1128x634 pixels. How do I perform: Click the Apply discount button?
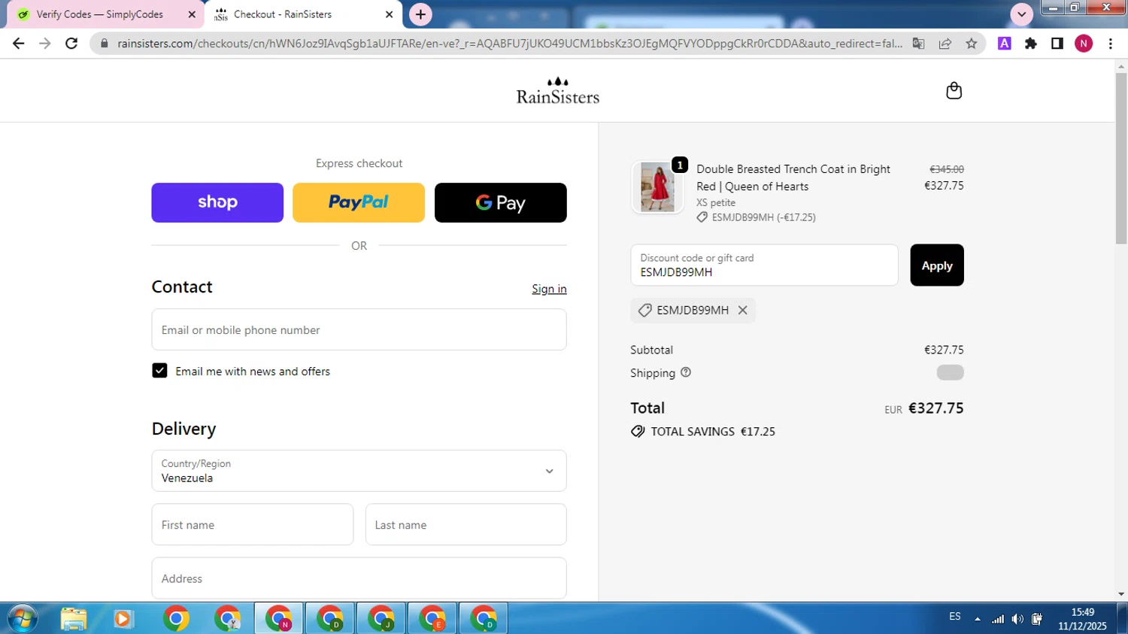937,265
